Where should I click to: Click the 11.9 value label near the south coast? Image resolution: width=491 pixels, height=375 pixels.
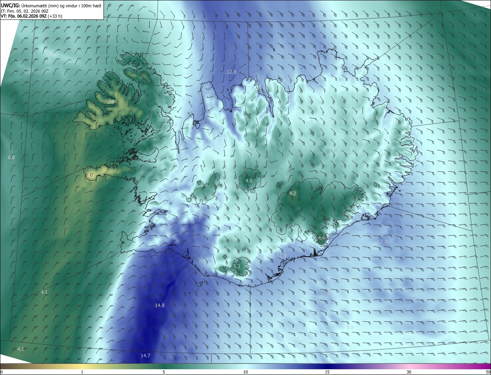tap(282, 255)
